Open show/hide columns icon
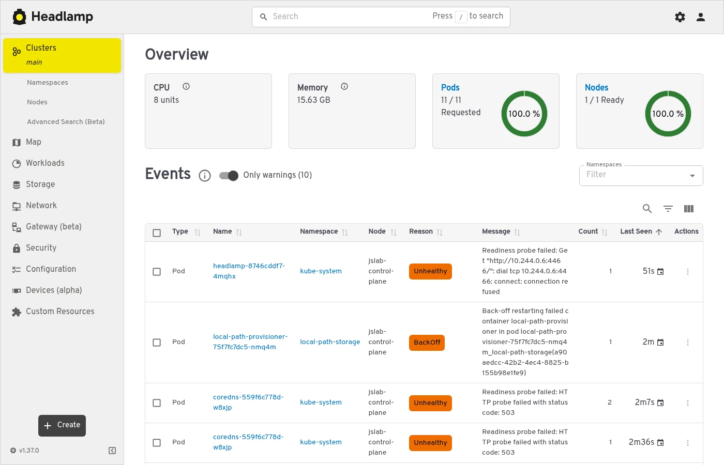The height and width of the screenshot is (465, 724). (x=689, y=209)
